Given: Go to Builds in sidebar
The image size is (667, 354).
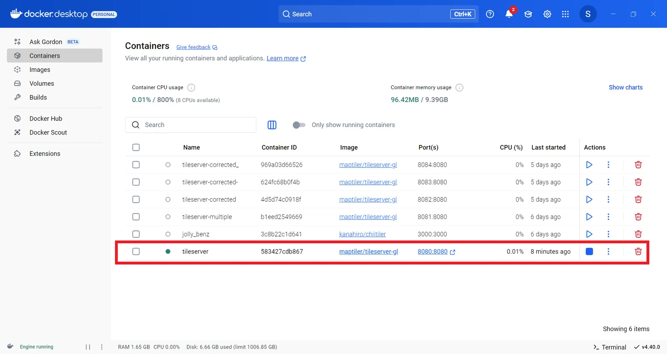Looking at the screenshot, I should 55,97.
